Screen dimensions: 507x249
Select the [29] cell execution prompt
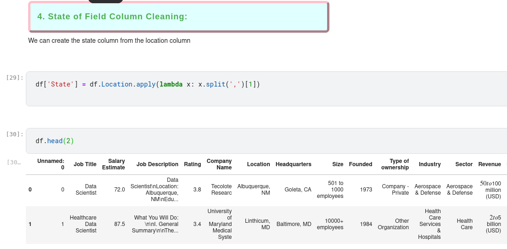pyautogui.click(x=15, y=77)
